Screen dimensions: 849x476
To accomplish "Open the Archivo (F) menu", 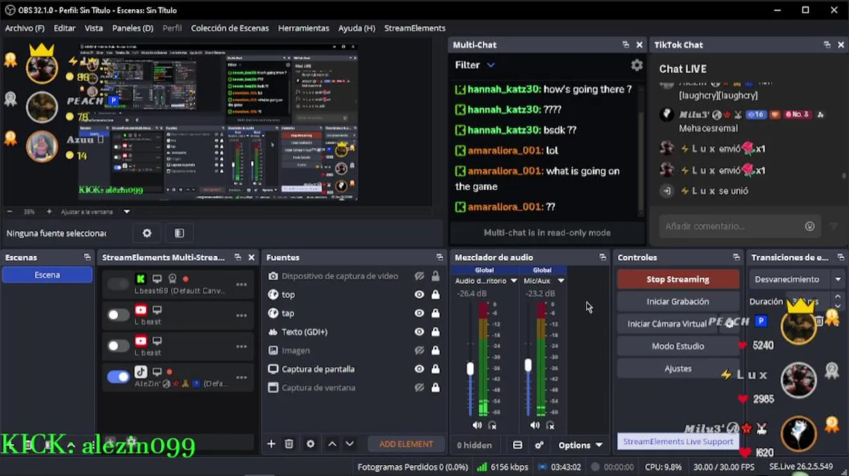I will (x=24, y=28).
